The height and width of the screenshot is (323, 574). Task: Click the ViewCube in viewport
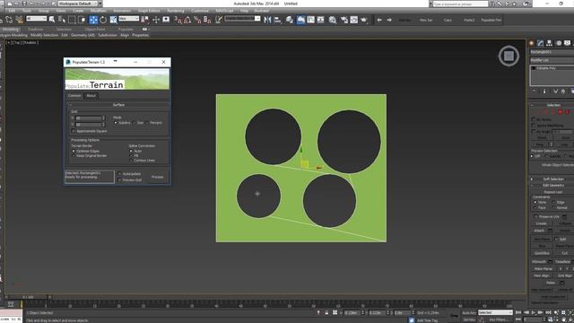tap(509, 56)
